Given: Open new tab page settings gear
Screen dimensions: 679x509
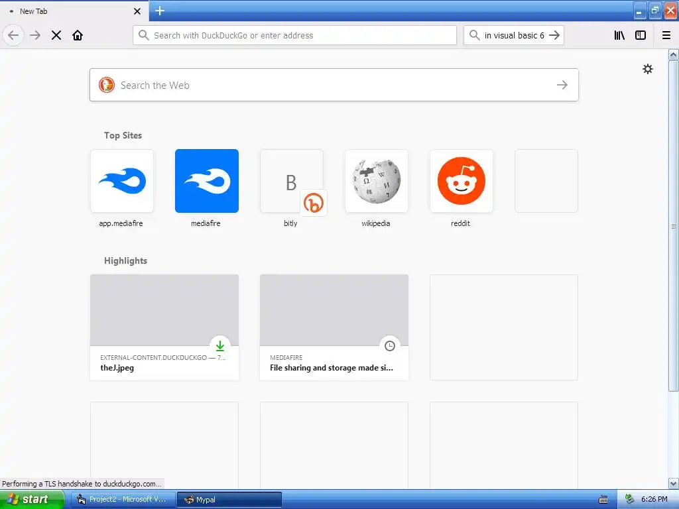Looking at the screenshot, I should coord(647,69).
